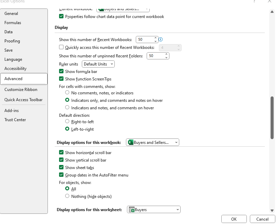Click the info icon beside Recent Workbooks
This screenshot has height=224, width=276.
(x=161, y=39)
